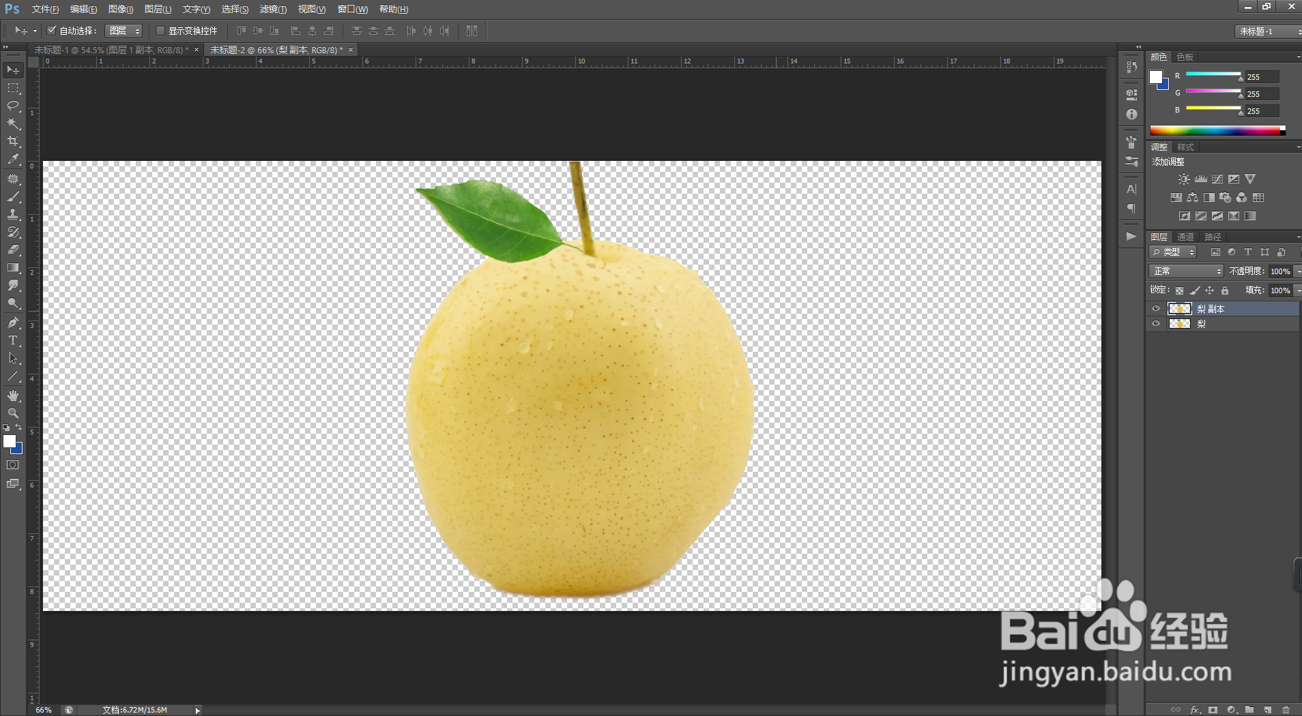1302x716 pixels.
Task: Open the 未标题-1 workspace dropdown
Action: click(1269, 31)
